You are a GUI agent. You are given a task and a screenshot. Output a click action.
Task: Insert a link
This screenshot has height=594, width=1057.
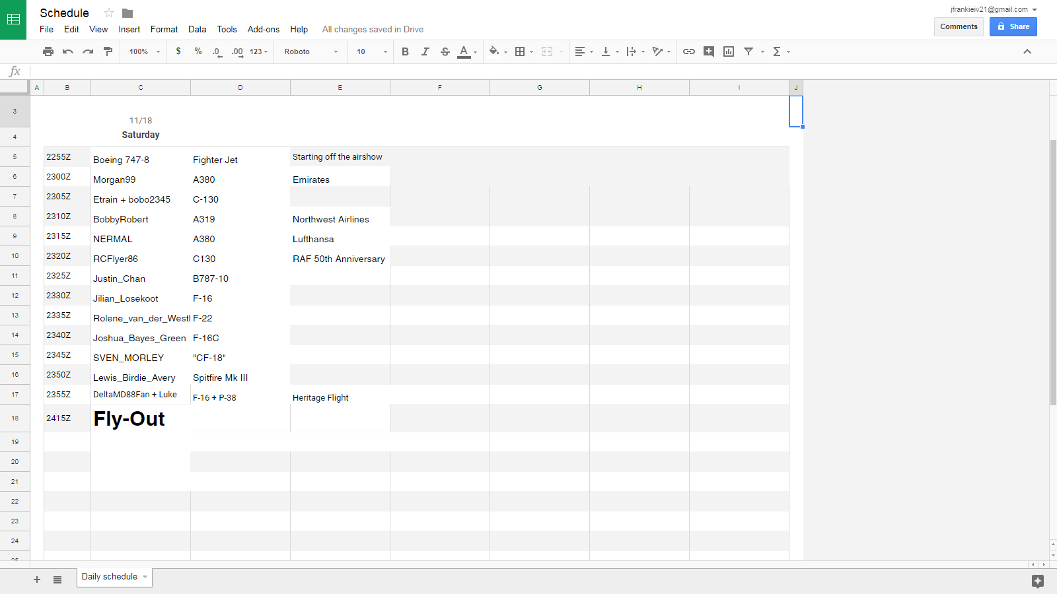[689, 51]
